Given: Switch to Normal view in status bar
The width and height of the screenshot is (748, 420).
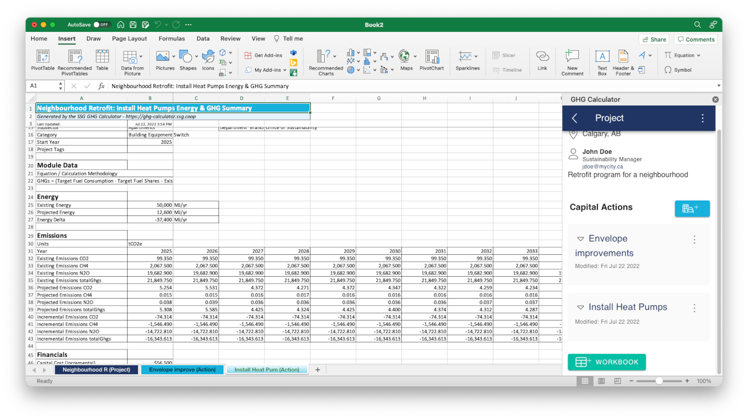Looking at the screenshot, I should [585, 381].
